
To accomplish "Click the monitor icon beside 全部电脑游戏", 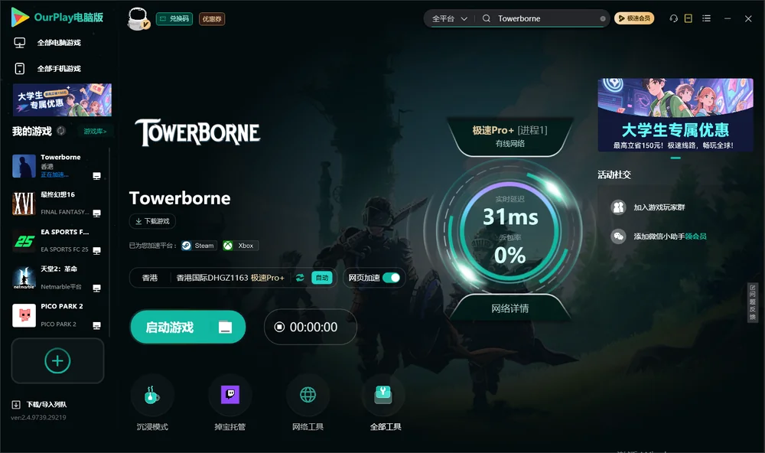I will click(20, 43).
